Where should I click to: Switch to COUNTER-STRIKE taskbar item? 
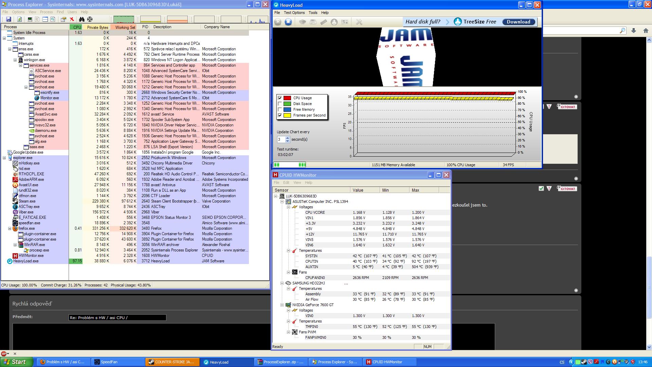pos(172,362)
